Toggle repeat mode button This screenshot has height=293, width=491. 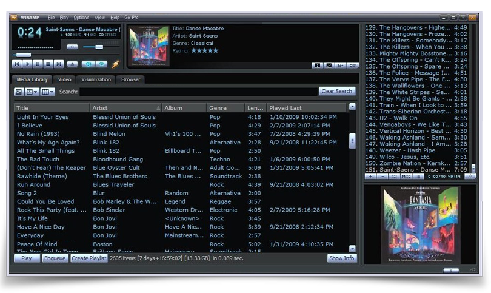(102, 63)
